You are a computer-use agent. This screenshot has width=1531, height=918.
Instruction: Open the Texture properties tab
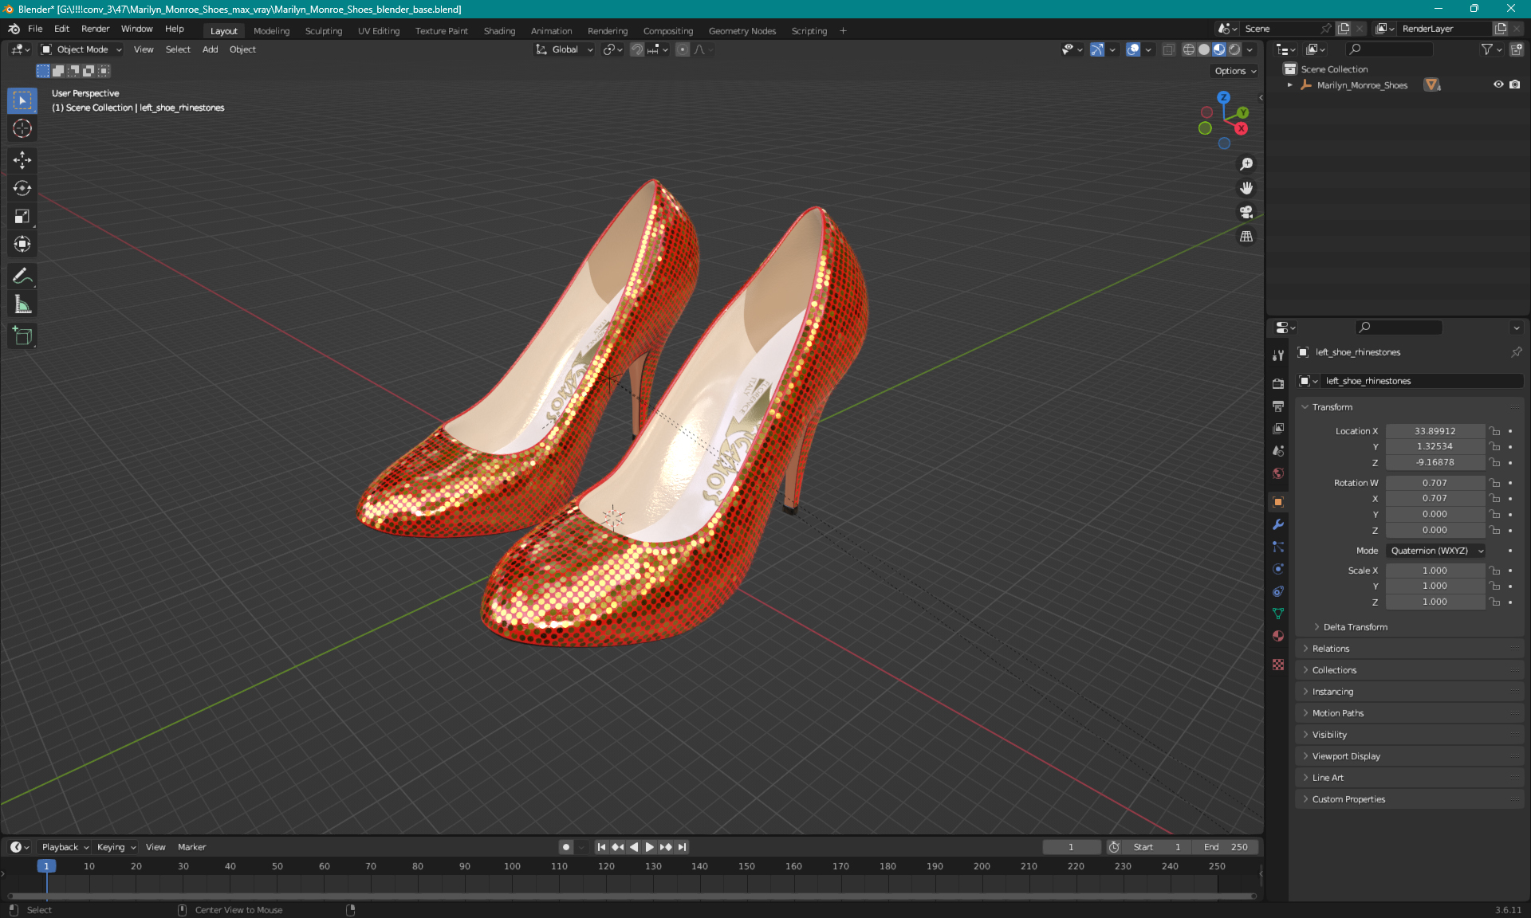[x=1278, y=665]
